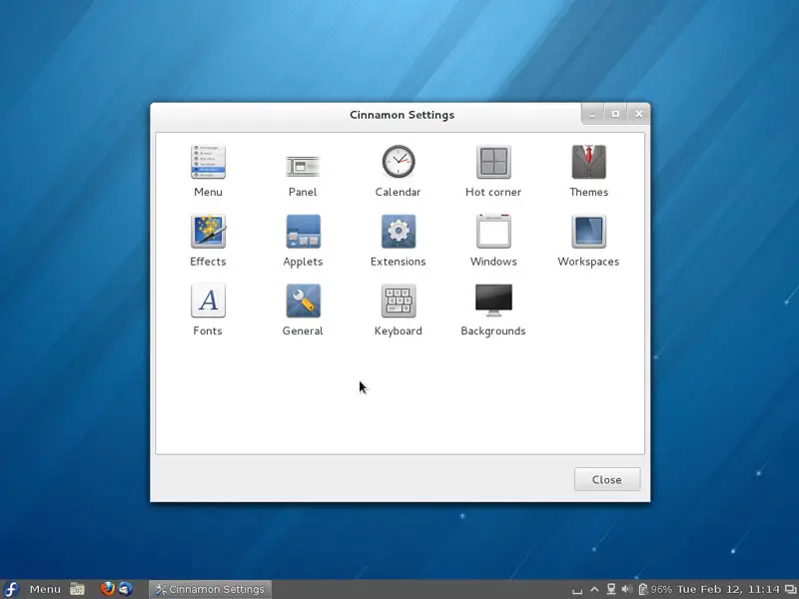Image resolution: width=799 pixels, height=599 pixels.
Task: Open the Applets settings module
Action: tap(303, 240)
